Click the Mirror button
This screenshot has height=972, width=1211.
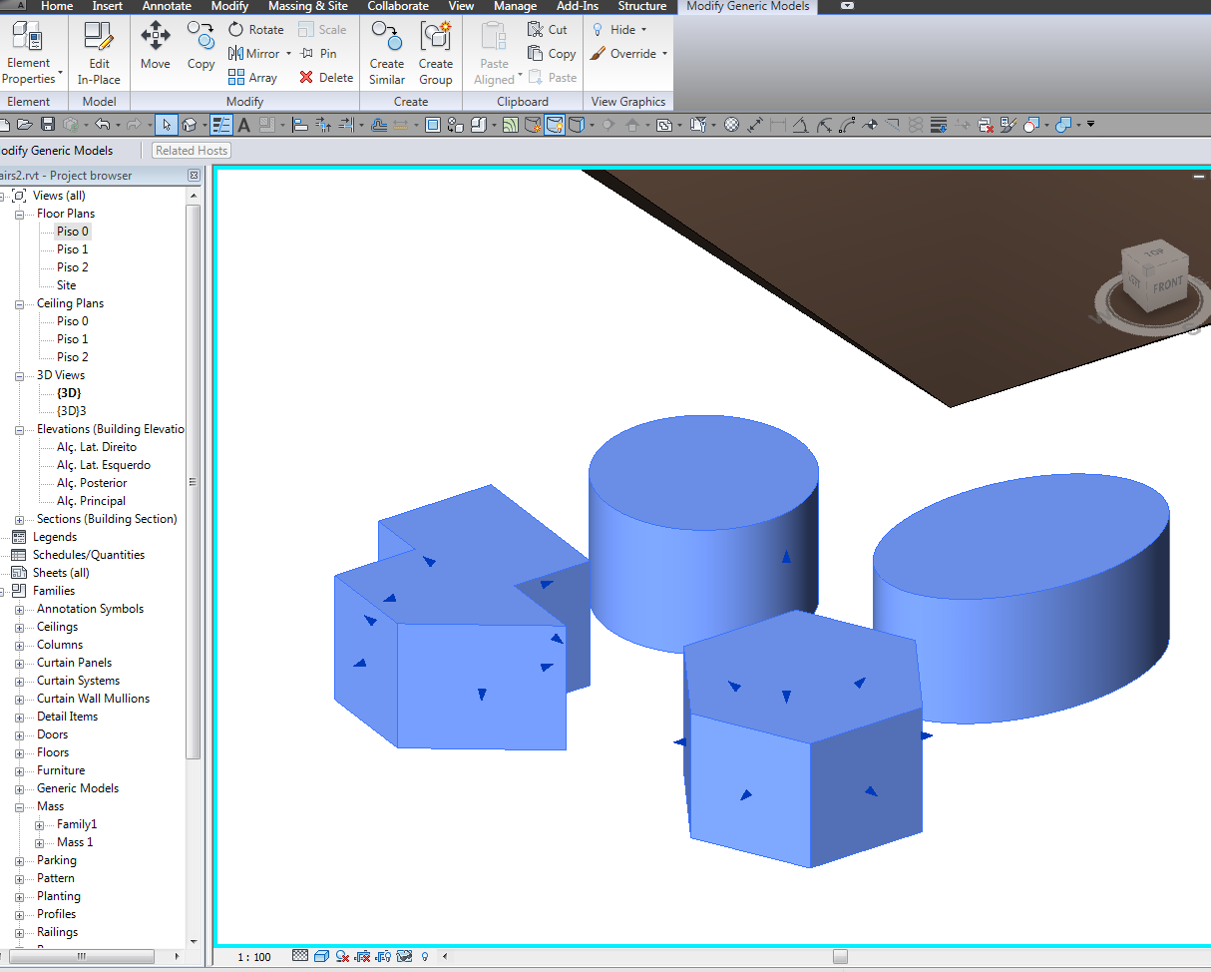pyautogui.click(x=254, y=53)
